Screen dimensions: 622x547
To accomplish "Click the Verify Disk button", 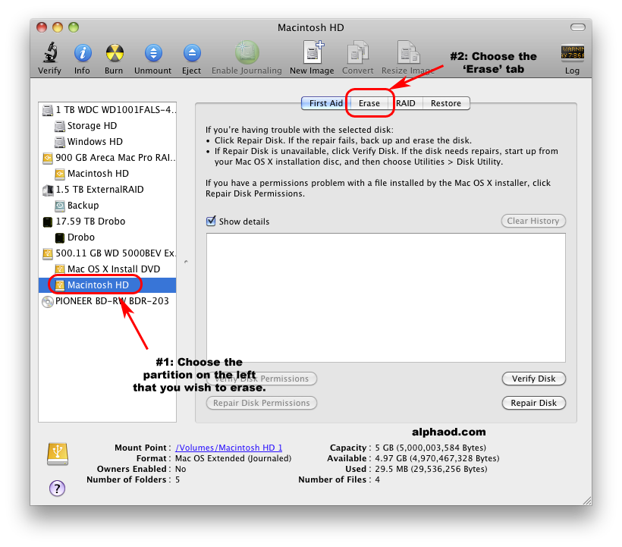I will pos(533,379).
